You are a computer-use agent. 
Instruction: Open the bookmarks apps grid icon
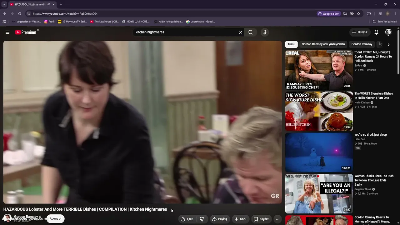pyautogui.click(x=4, y=22)
